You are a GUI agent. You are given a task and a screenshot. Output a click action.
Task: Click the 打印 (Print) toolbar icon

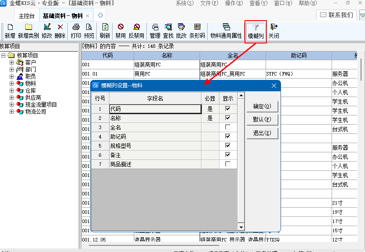pyautogui.click(x=76, y=27)
